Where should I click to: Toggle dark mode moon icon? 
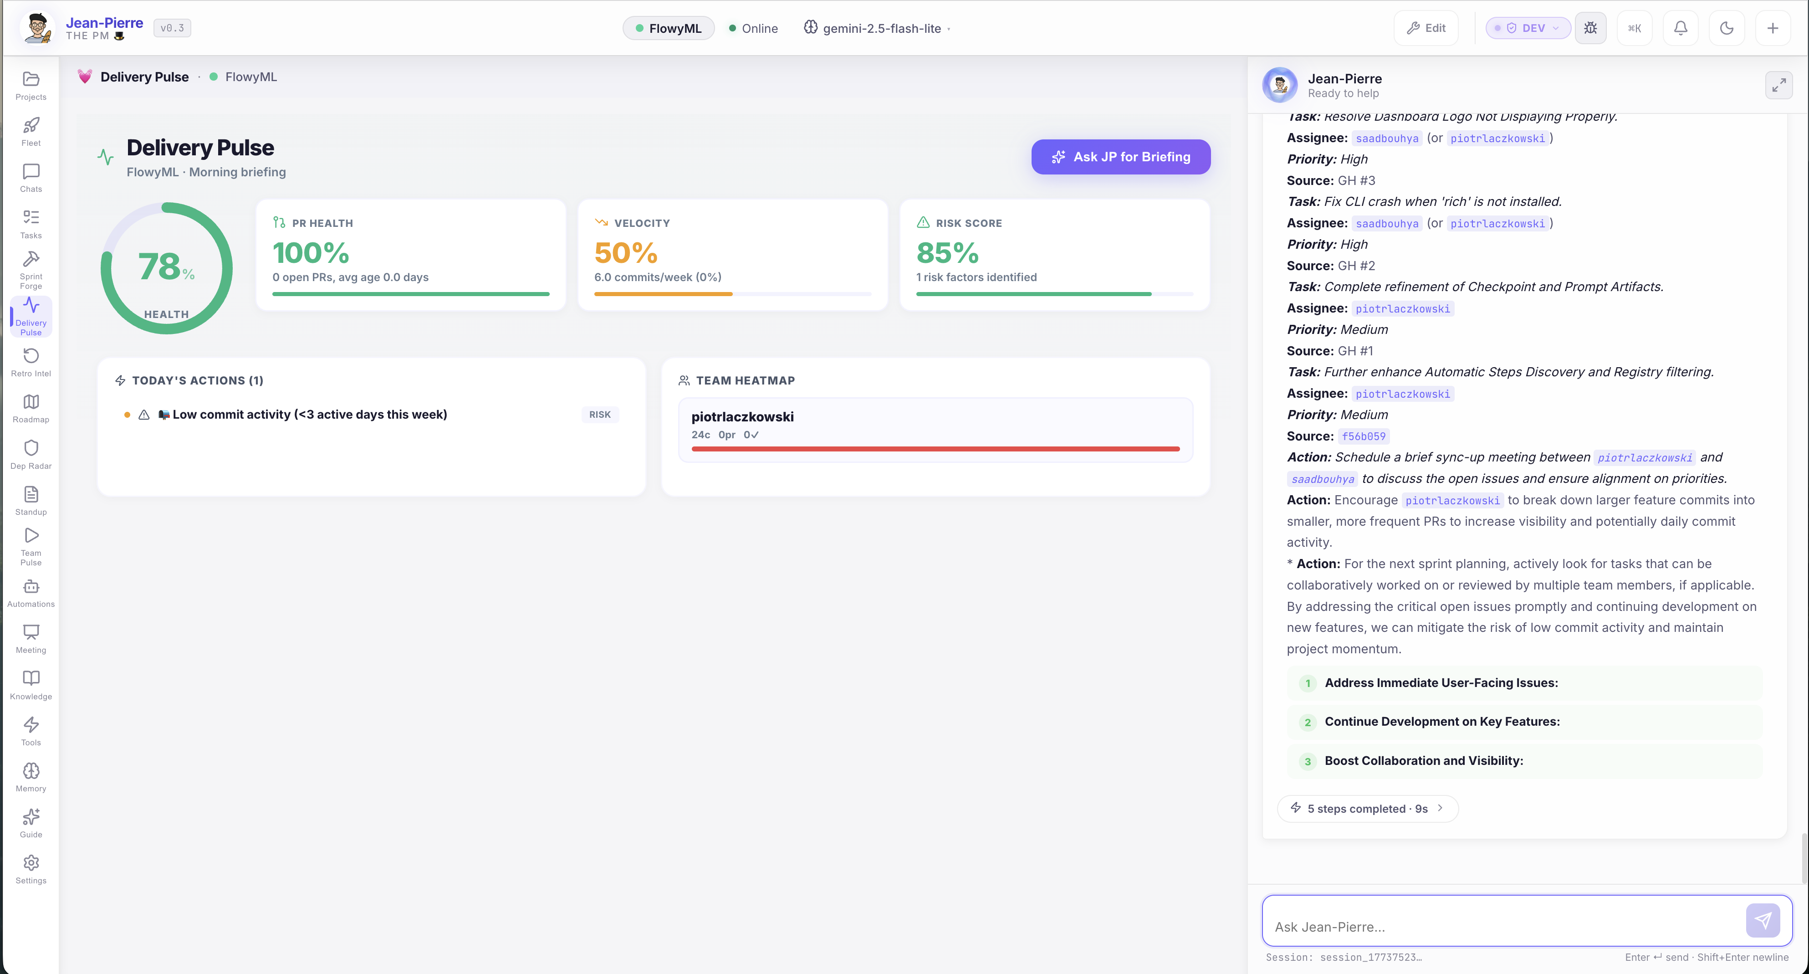tap(1727, 28)
